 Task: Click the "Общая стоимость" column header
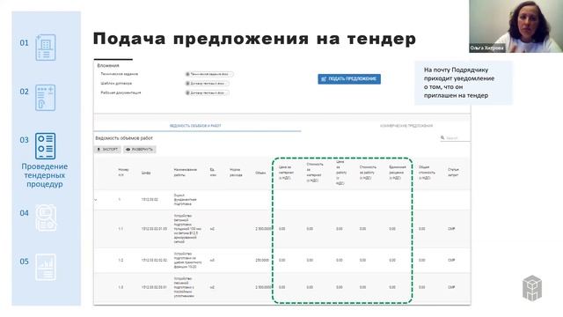click(427, 173)
